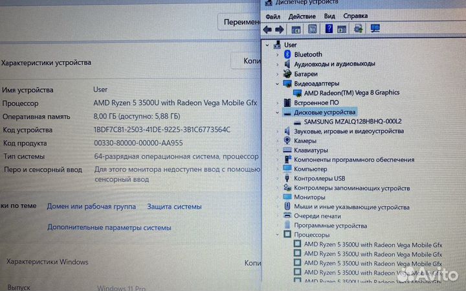Select the Встроенное ПО firmware icon
466x291 pixels.
[x=287, y=102]
